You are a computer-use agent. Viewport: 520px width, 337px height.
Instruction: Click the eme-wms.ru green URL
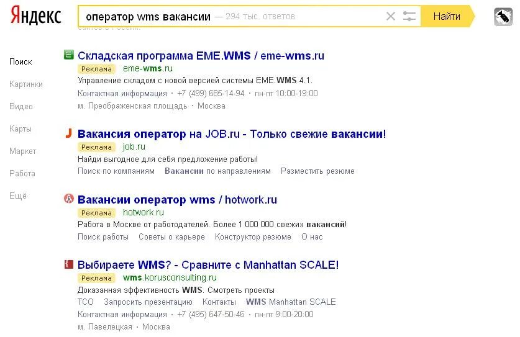coord(148,68)
